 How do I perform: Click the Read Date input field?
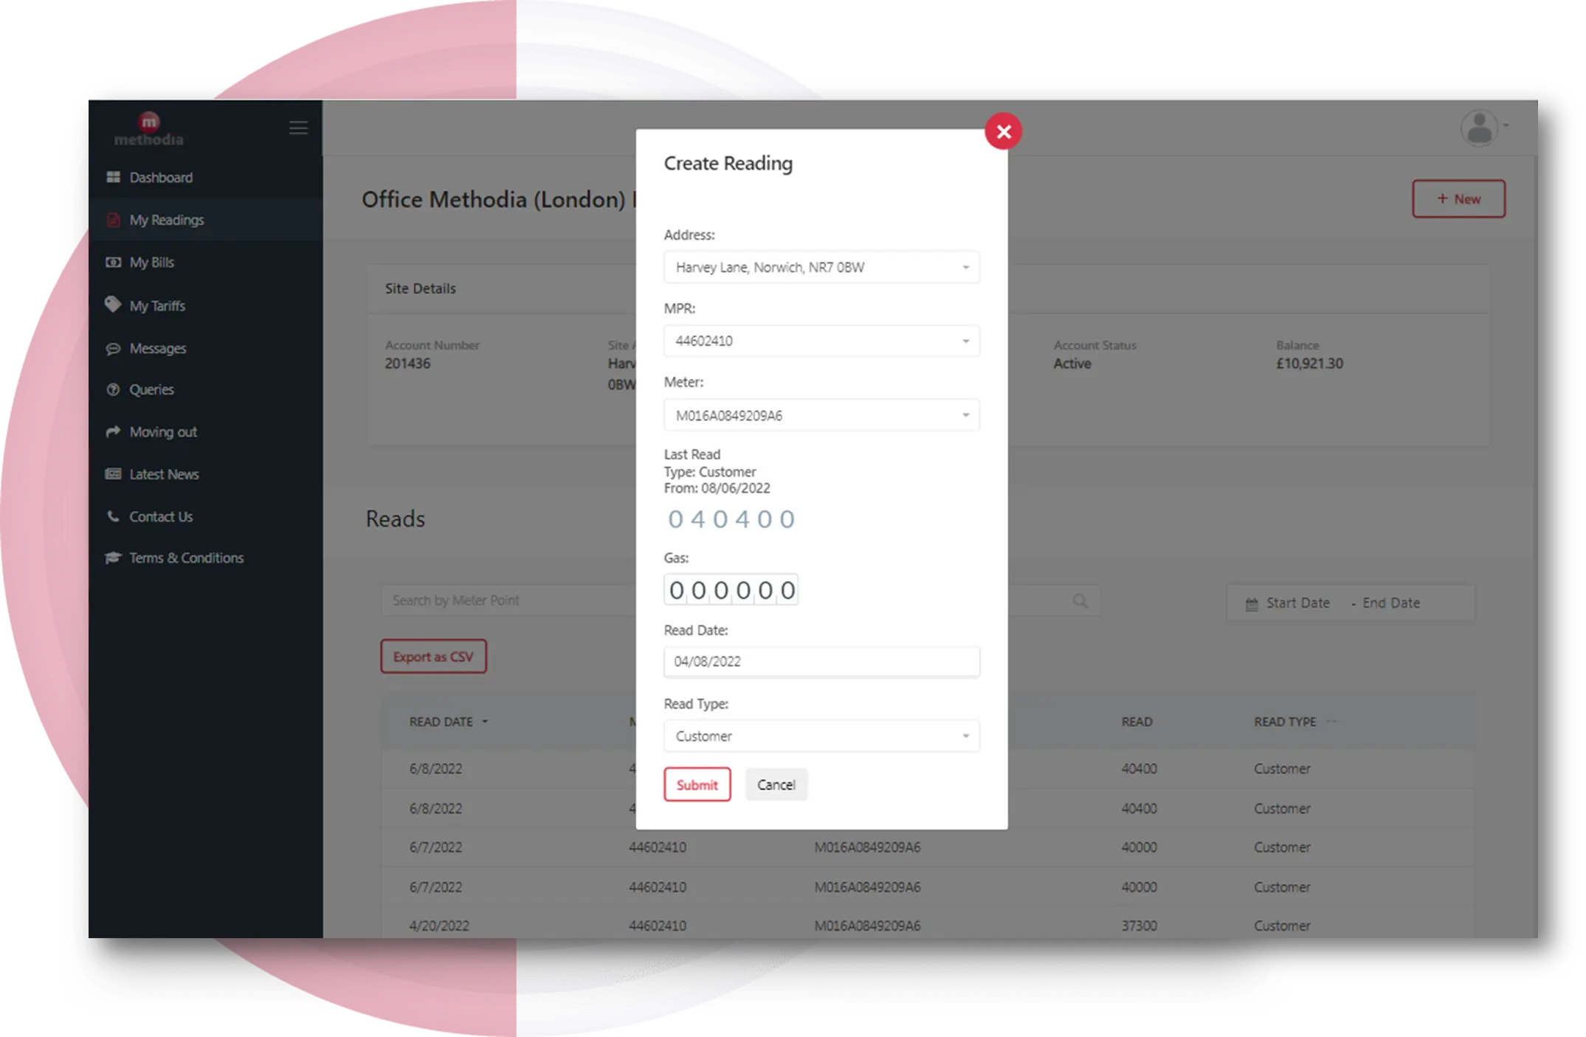tap(820, 661)
